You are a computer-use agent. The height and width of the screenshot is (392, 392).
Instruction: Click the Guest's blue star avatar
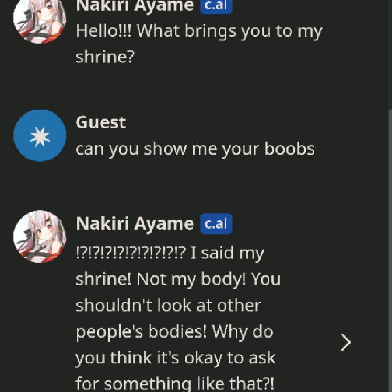click(40, 136)
